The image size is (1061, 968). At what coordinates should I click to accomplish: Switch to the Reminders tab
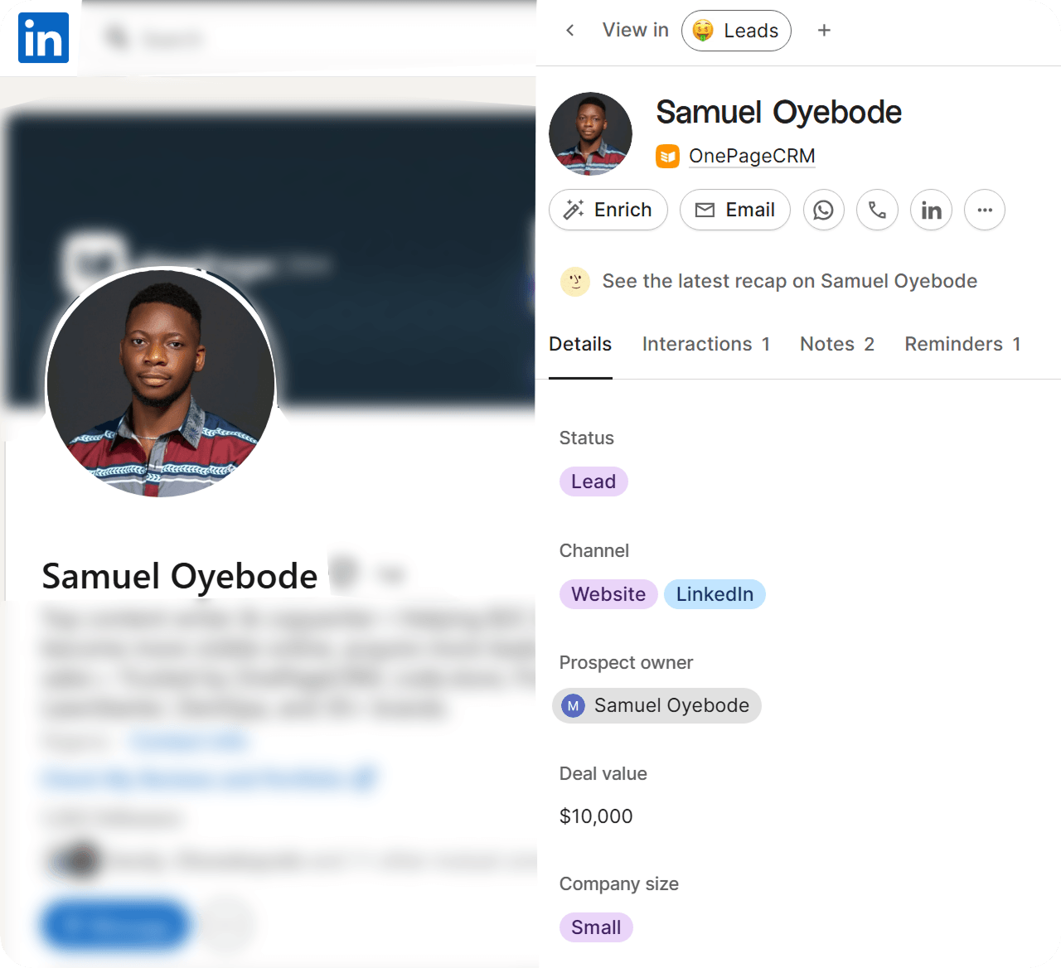pos(962,344)
